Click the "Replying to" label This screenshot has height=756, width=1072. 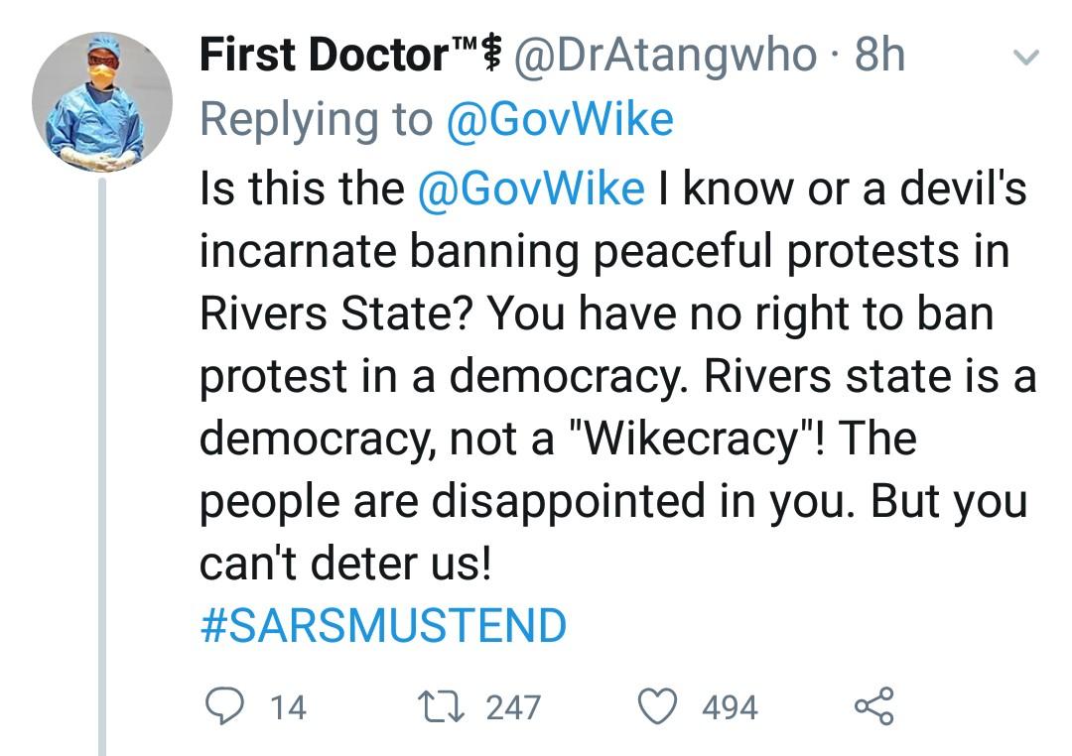tap(316, 120)
